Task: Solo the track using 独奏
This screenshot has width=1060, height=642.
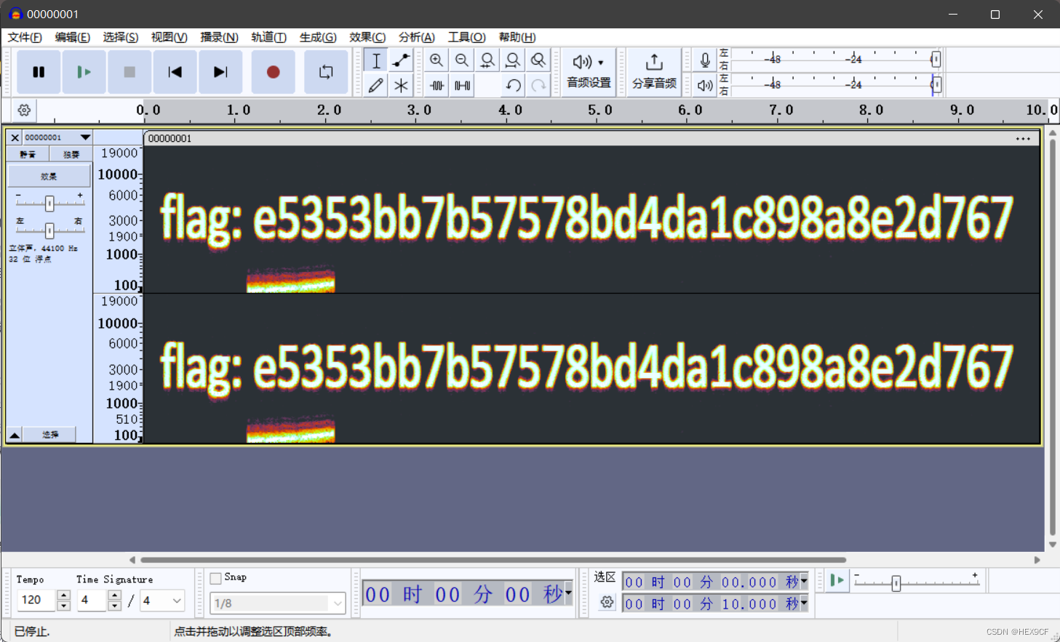Action: pos(71,153)
